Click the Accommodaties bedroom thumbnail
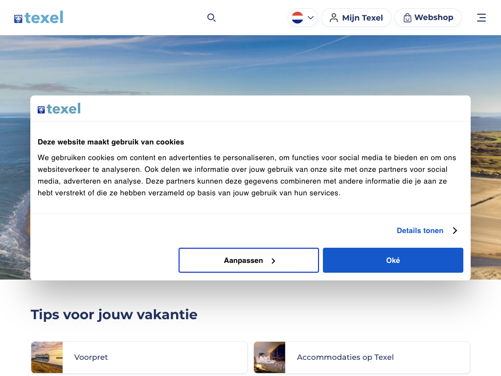This screenshot has width=501, height=376. click(x=270, y=357)
